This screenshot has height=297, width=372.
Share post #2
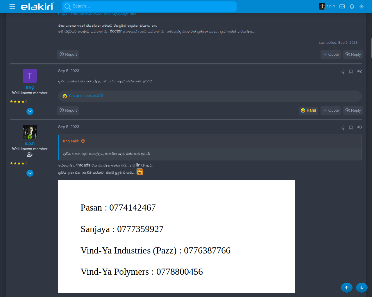(x=343, y=72)
